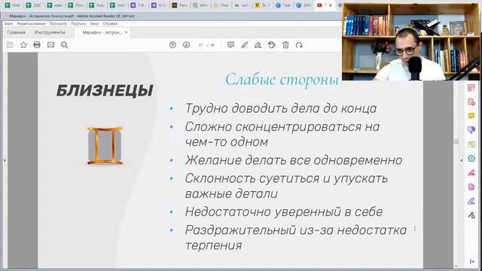The height and width of the screenshot is (271, 482).
Task: Send file by email envelope icon
Action: (x=50, y=45)
